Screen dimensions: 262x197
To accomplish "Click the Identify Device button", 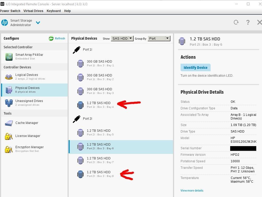I will 195,68.
